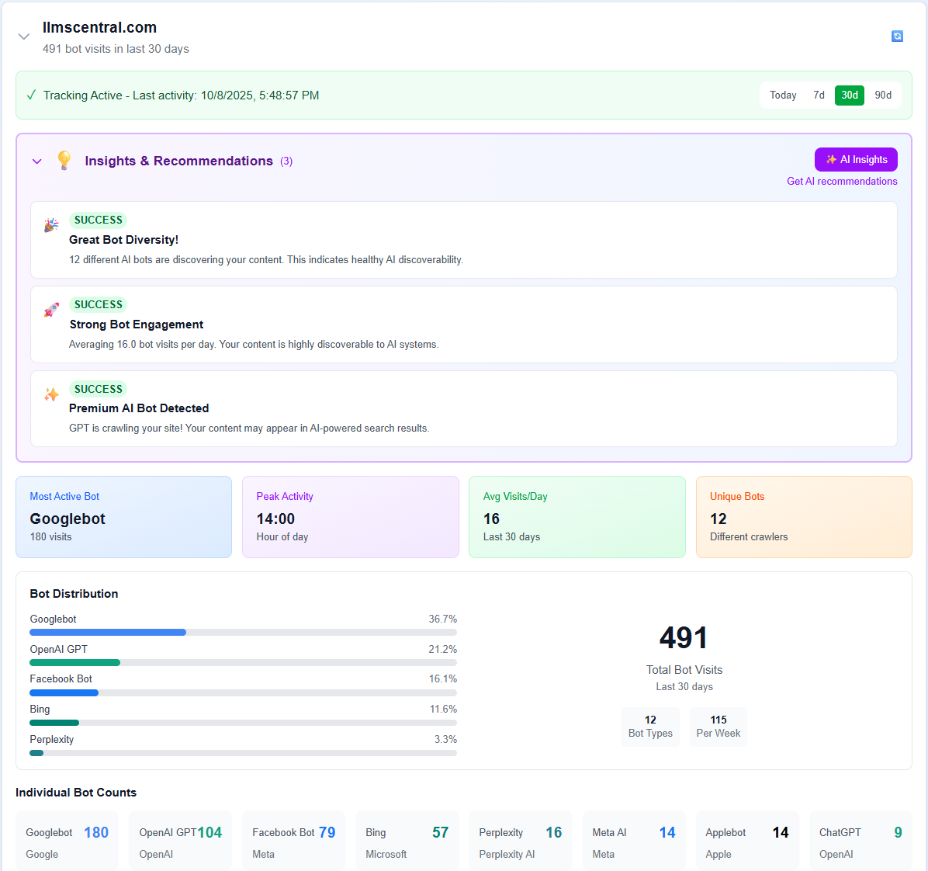928x871 pixels.
Task: Collapse the llmscentral.com site section
Action: 24,36
